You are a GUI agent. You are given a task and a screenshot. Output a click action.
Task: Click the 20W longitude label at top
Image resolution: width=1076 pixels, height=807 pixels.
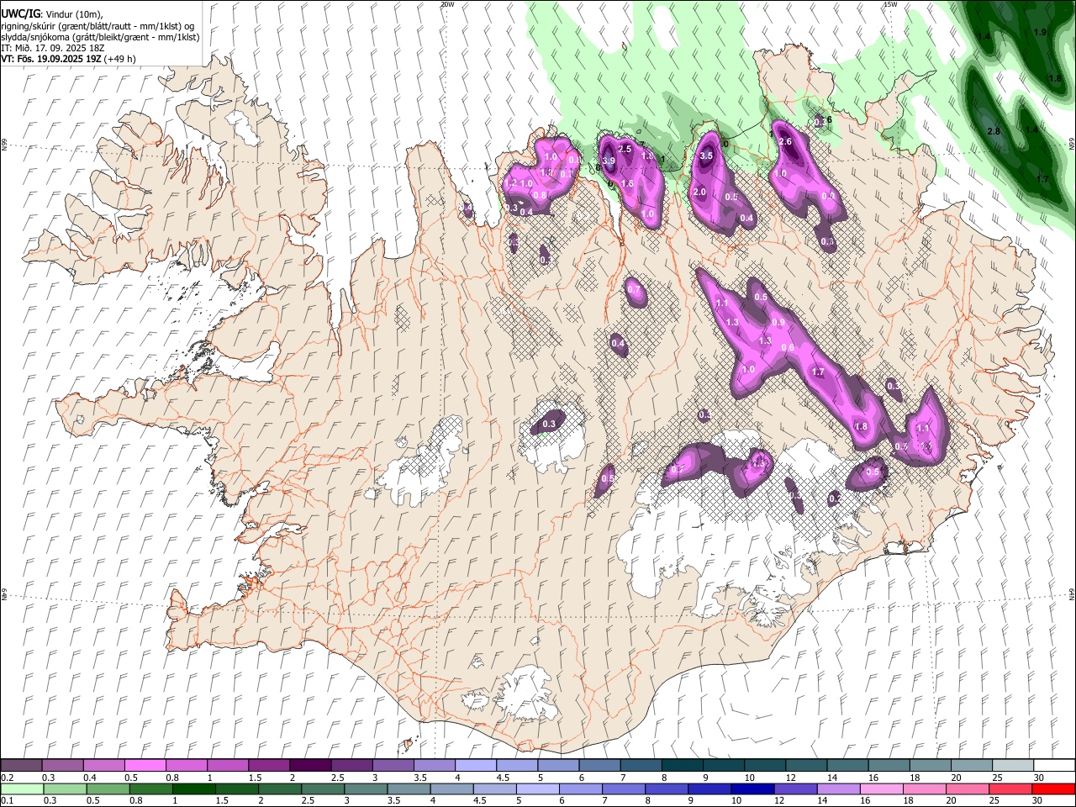(446, 4)
